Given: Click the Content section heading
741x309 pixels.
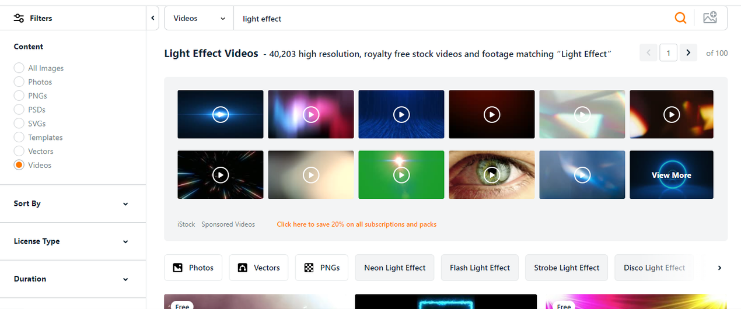Looking at the screenshot, I should click(x=29, y=47).
